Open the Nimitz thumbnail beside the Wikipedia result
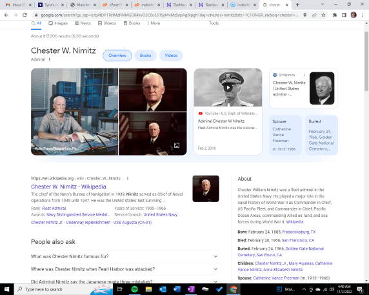Screen dimensions: 369x295 click(x=206, y=189)
